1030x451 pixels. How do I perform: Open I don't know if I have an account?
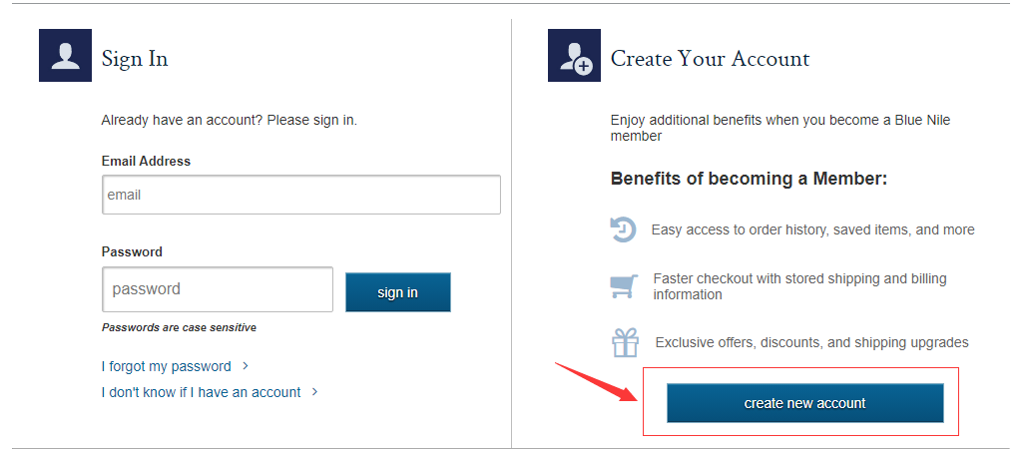point(201,392)
